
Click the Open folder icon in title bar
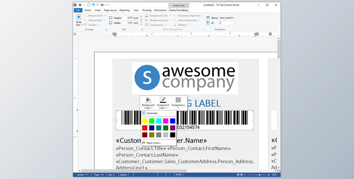[x=84, y=5]
